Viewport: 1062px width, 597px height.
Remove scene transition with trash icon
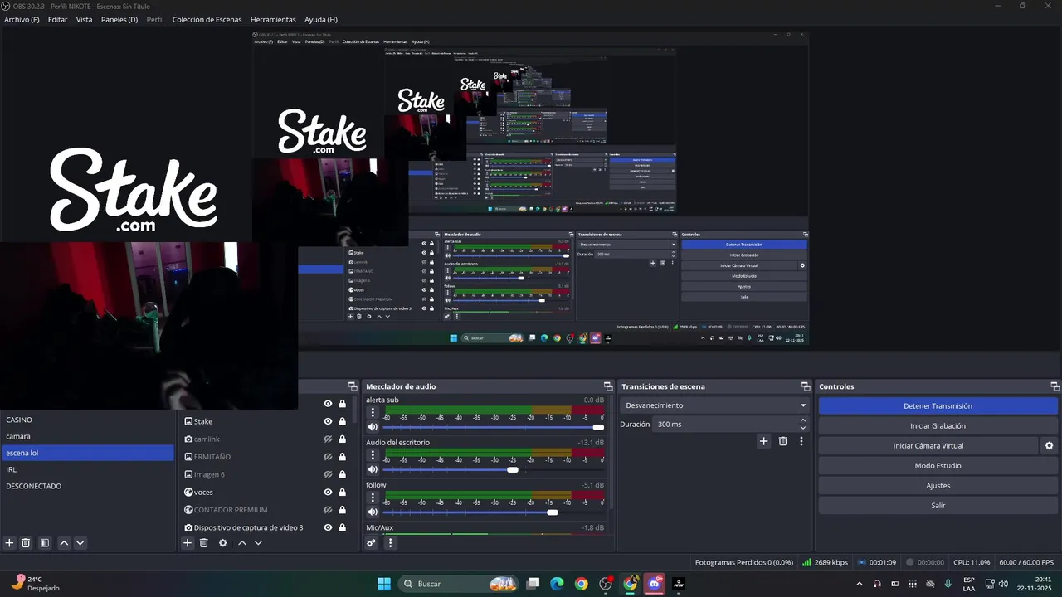(x=782, y=441)
